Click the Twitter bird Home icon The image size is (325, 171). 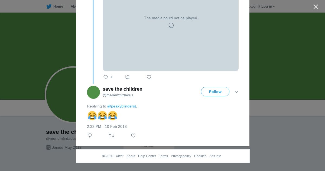(x=49, y=7)
